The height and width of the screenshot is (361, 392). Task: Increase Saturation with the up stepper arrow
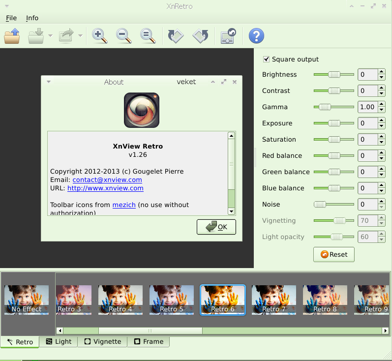381,137
